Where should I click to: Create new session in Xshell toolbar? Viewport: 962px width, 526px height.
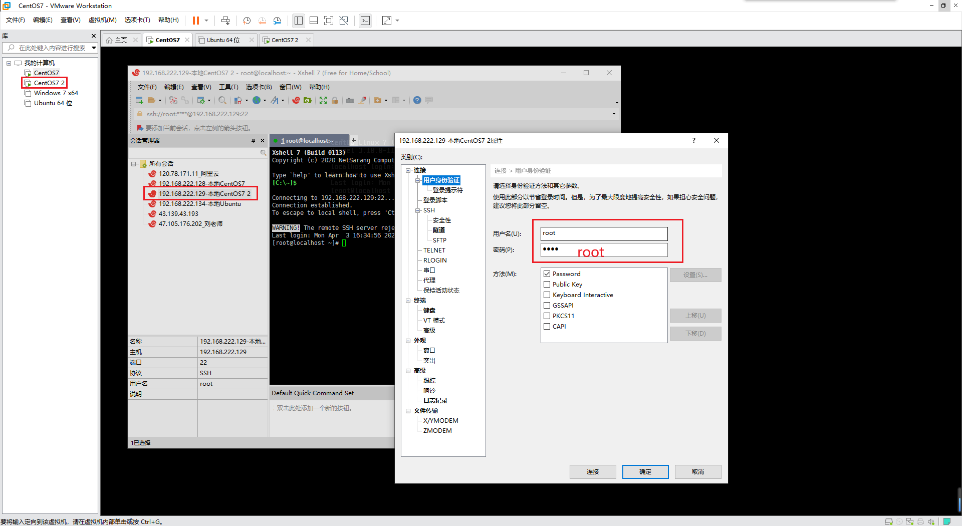coord(139,100)
